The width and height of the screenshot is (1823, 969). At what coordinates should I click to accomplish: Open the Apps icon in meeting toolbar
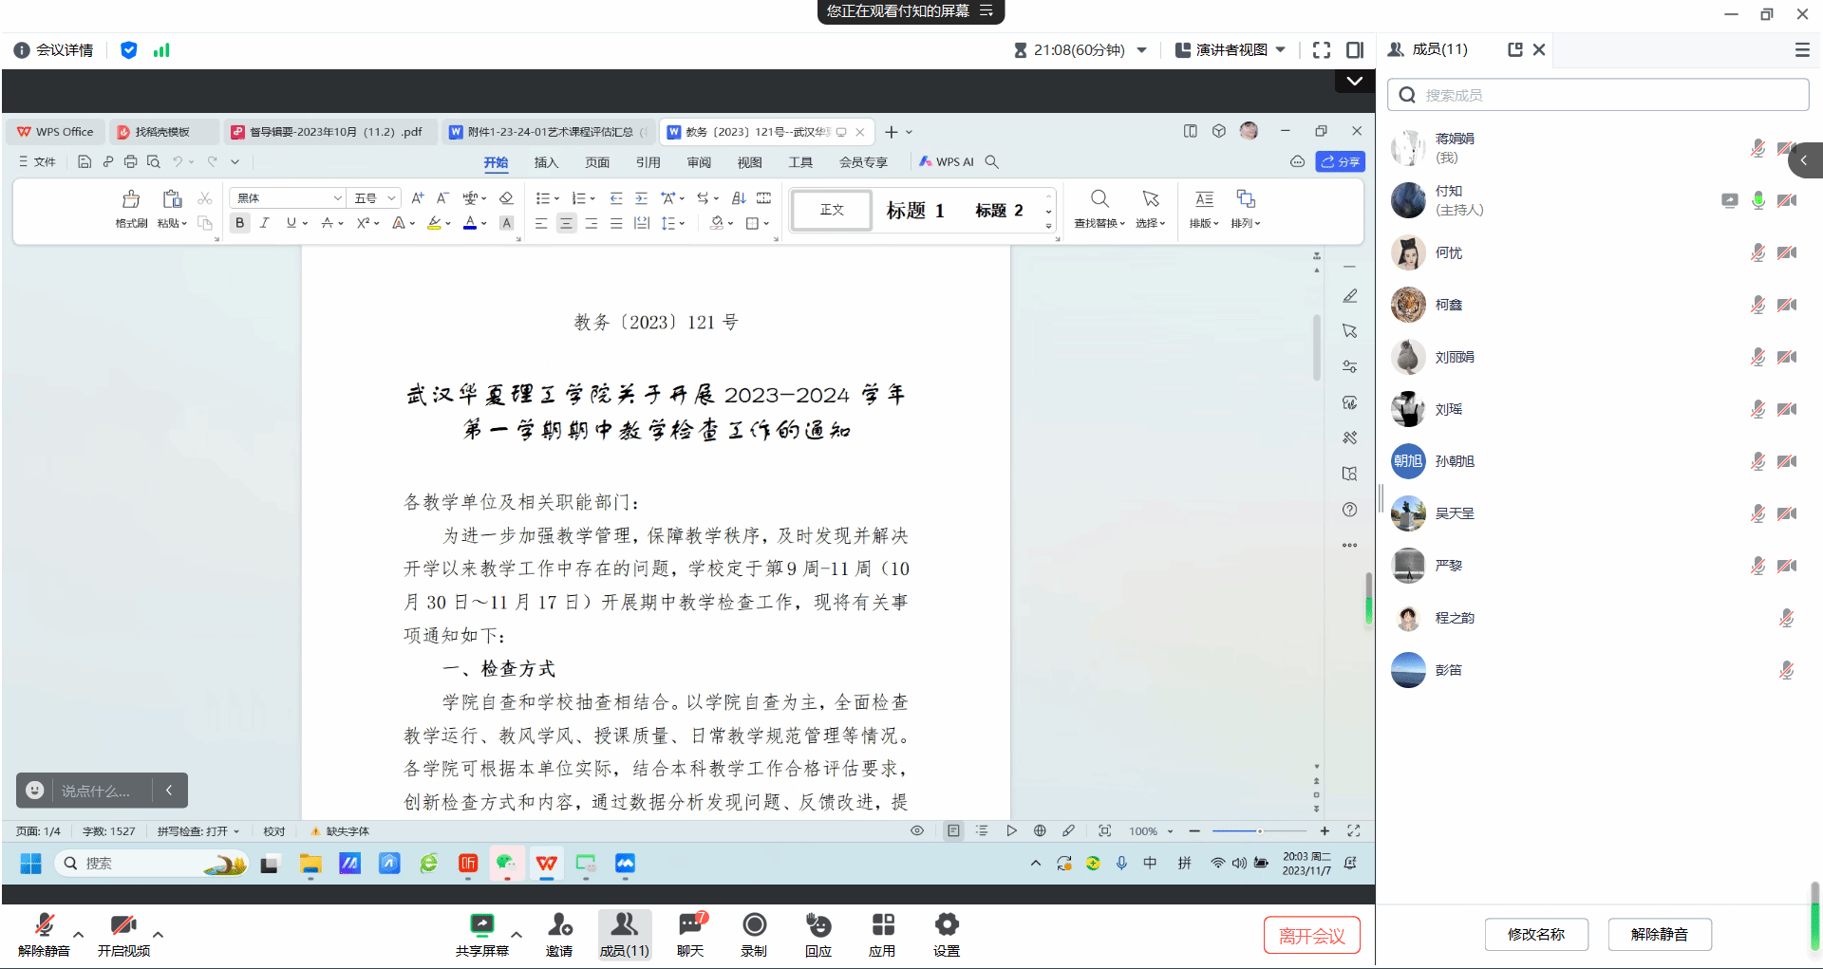point(882,925)
